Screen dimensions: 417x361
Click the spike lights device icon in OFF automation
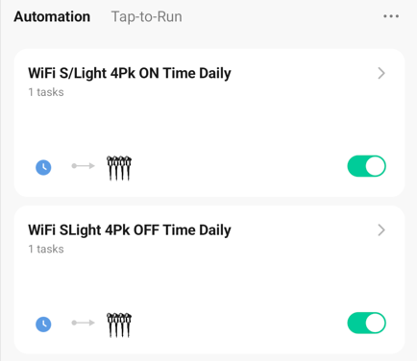click(x=119, y=325)
